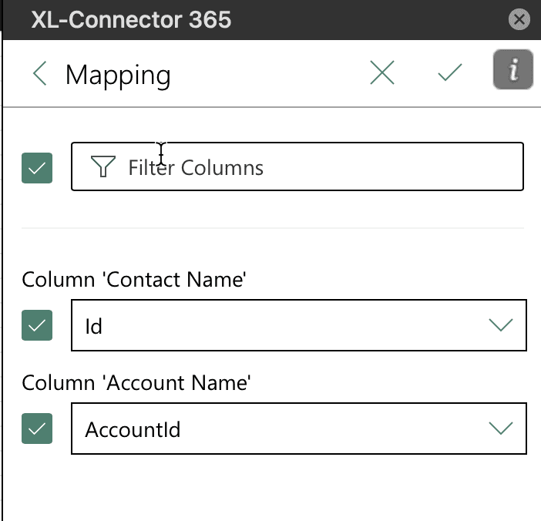Click the Mapping heading text
The width and height of the screenshot is (541, 521).
click(118, 76)
